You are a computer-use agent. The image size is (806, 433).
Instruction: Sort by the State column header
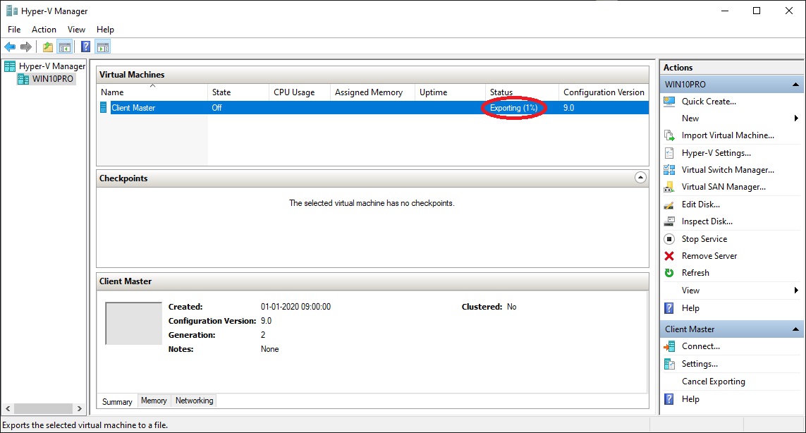point(238,92)
